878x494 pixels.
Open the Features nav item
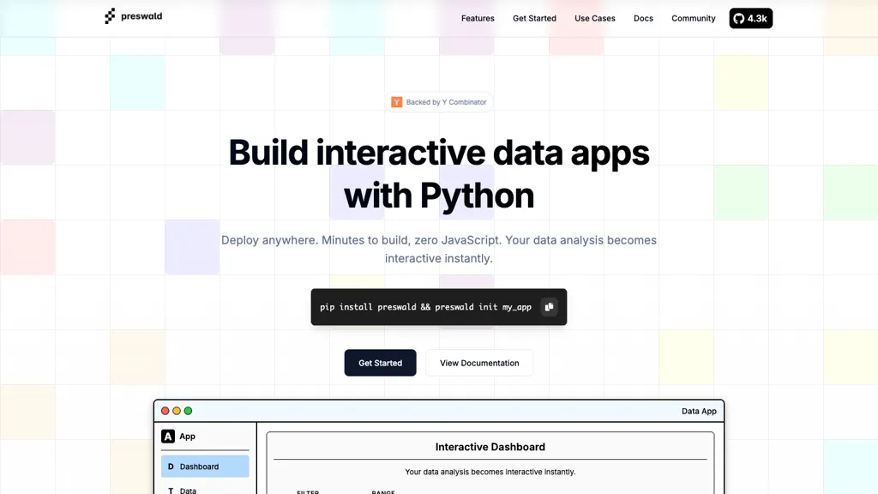pos(478,19)
